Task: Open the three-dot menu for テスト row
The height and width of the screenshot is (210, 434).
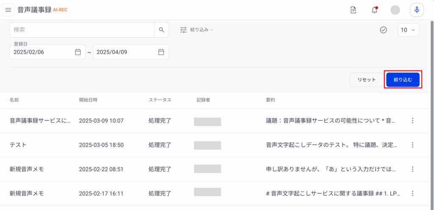Action: click(x=412, y=145)
